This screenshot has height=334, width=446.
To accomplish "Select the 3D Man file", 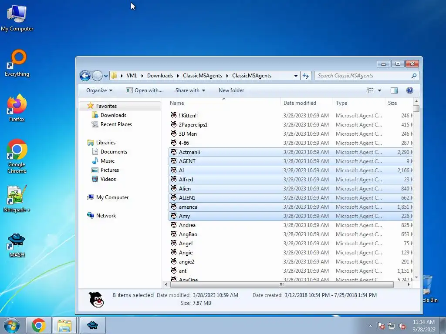I will [x=291, y=134].
